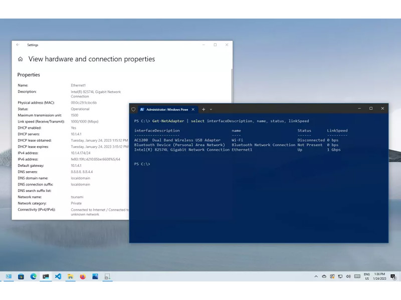
Task: Close the Administrator: Windows PowerShell tab
Action: coord(193,109)
